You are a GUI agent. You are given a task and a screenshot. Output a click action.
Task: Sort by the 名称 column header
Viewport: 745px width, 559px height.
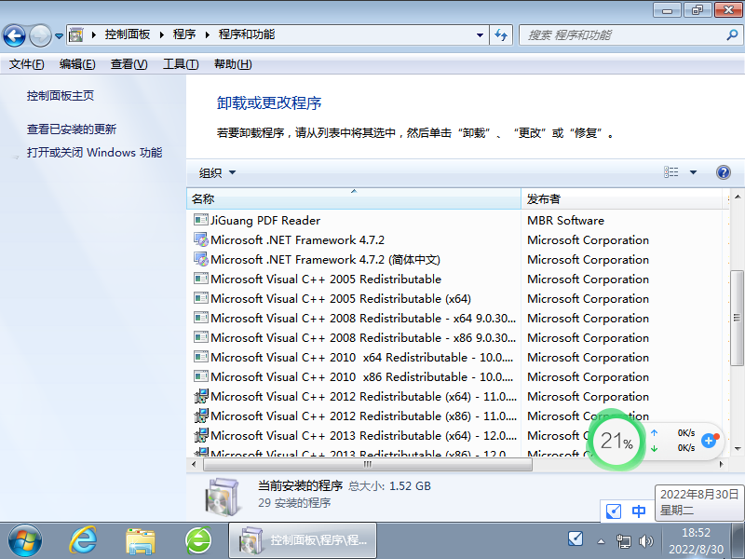354,199
